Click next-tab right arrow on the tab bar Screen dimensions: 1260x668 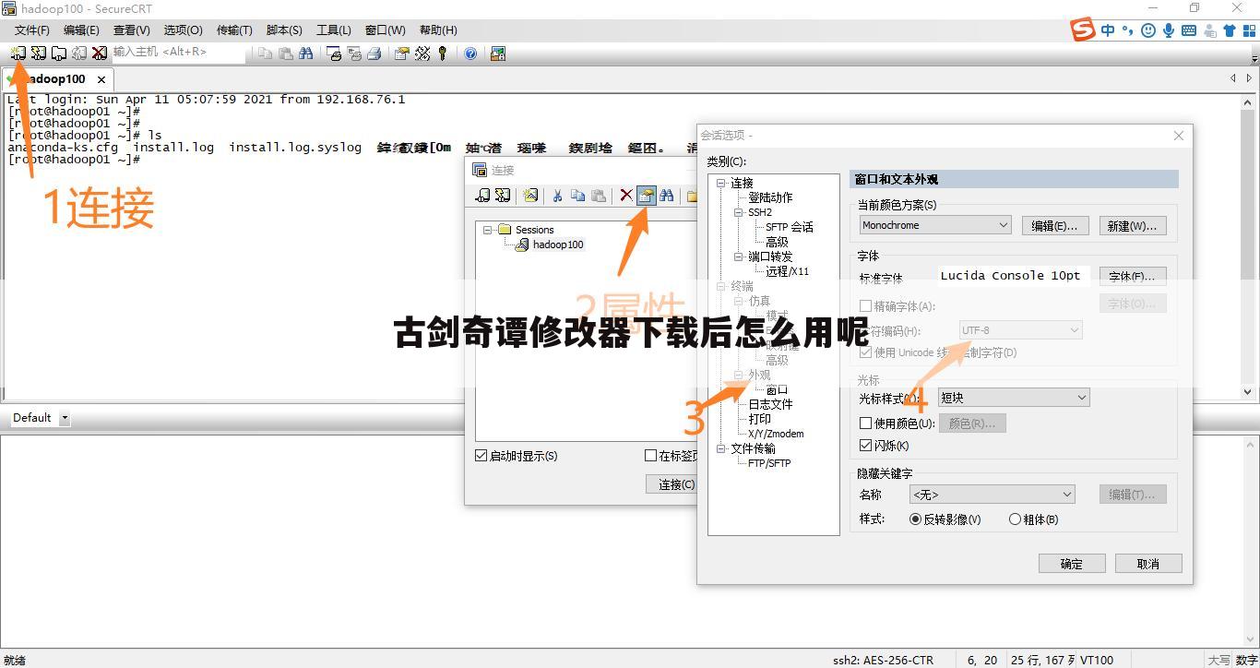click(1249, 78)
